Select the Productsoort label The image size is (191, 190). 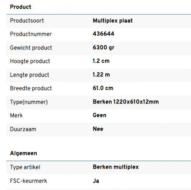[27, 20]
